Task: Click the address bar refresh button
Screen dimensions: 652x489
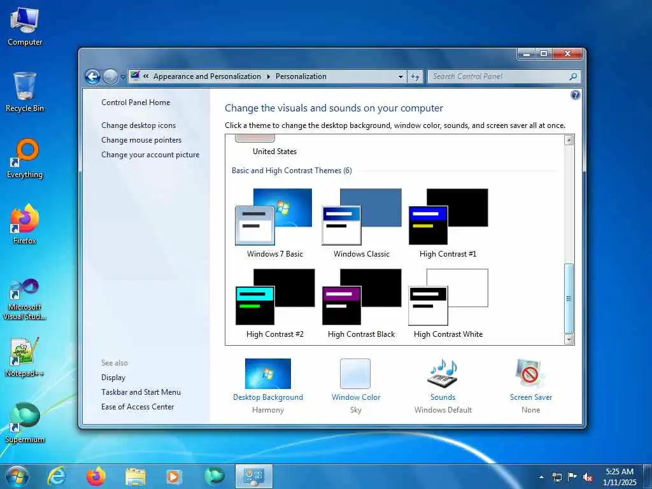Action: (x=415, y=76)
